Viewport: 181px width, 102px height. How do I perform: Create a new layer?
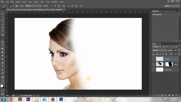[173, 95]
